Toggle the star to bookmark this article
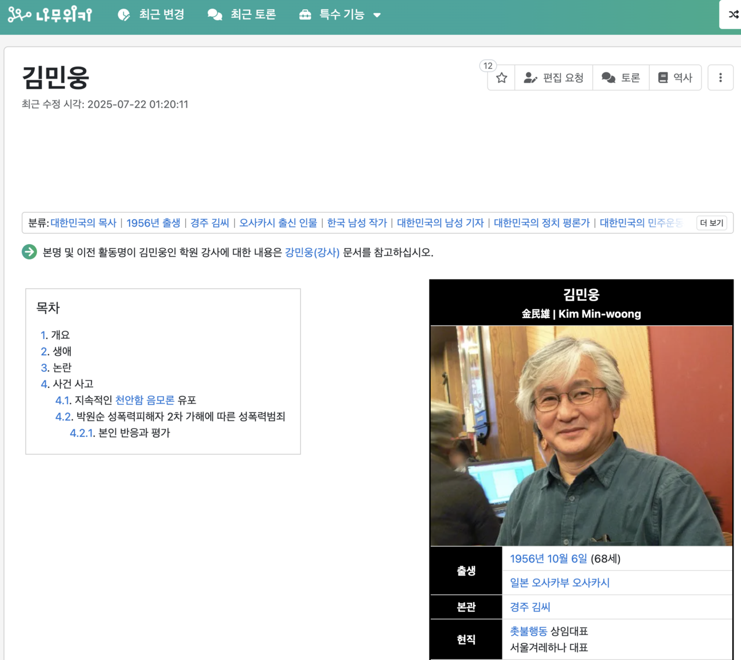Image resolution: width=741 pixels, height=660 pixels. pos(500,77)
